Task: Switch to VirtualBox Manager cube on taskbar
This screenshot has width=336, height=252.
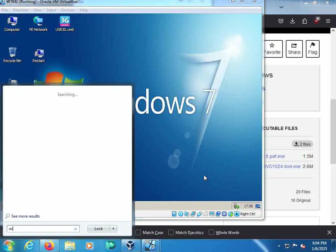Action: 130,245
